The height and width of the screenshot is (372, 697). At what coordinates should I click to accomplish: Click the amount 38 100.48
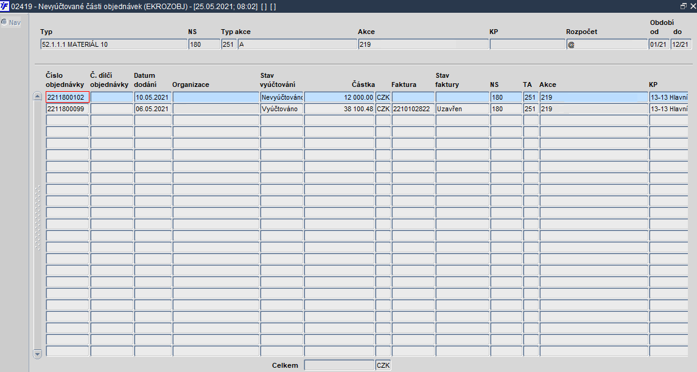tap(339, 109)
